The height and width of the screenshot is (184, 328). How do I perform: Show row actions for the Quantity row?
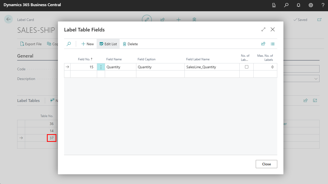point(101,67)
